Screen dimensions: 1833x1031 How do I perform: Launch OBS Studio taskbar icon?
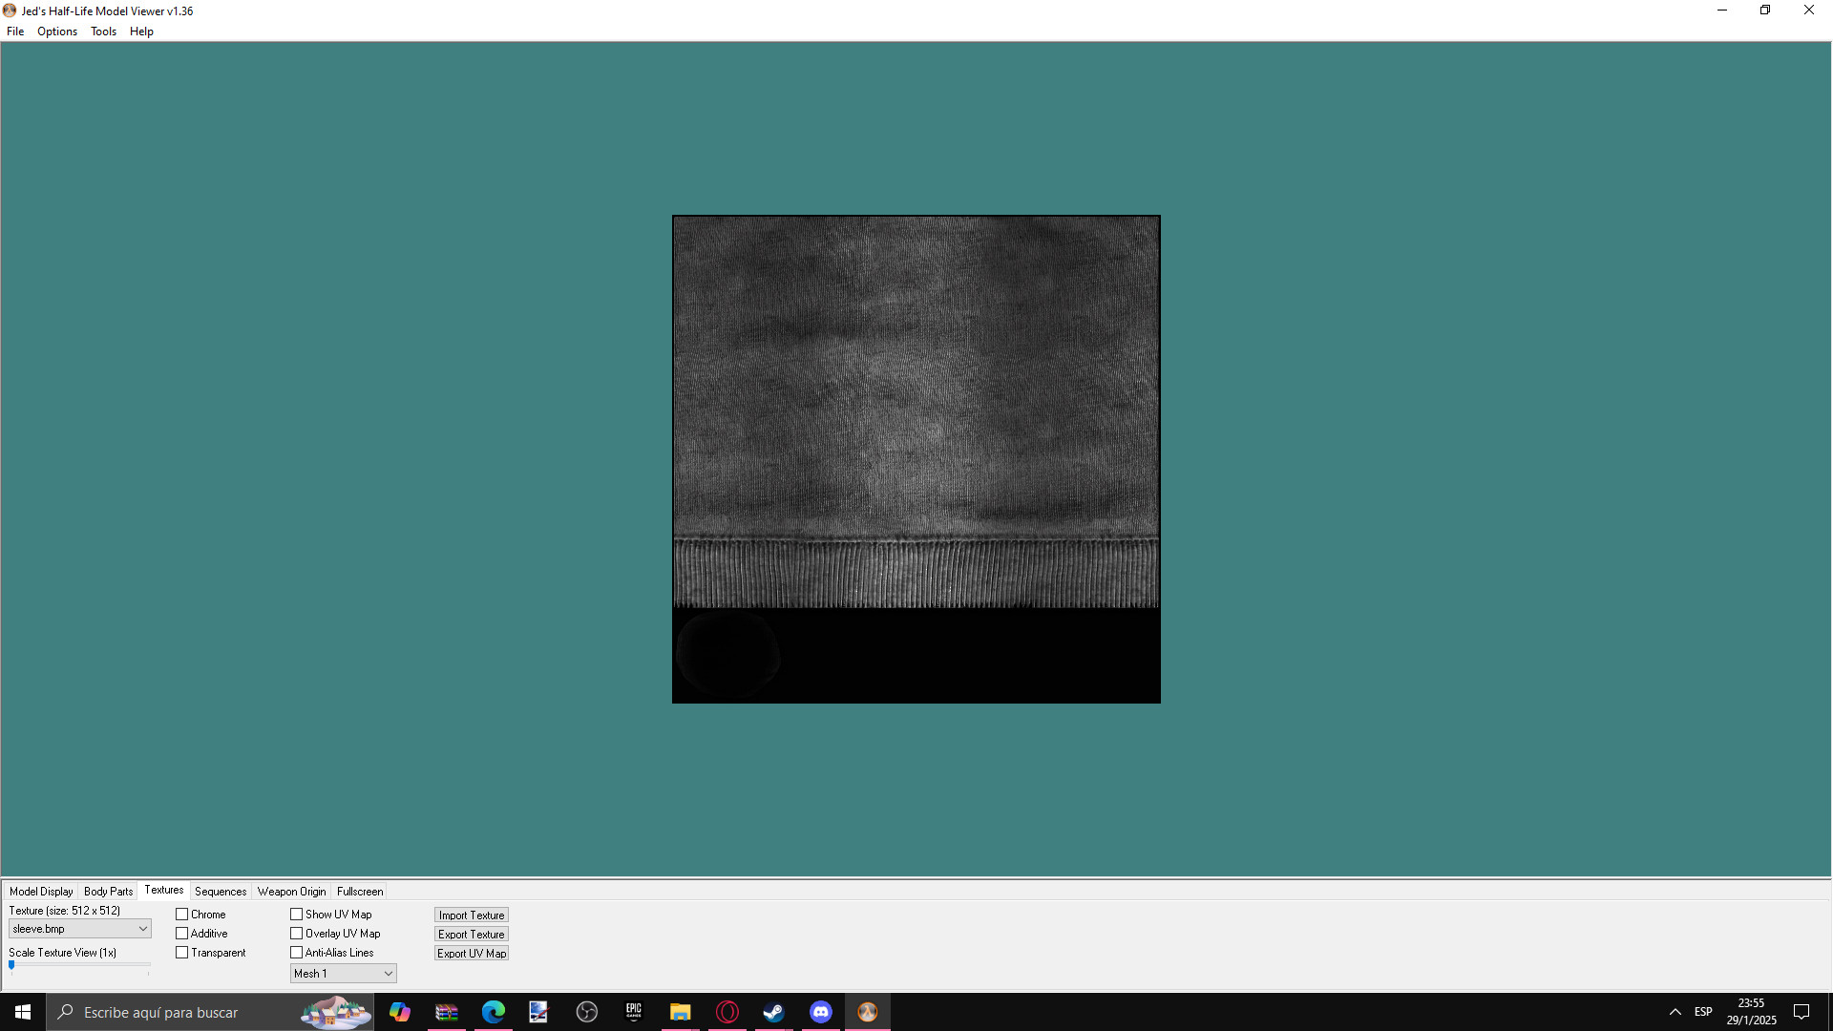[x=586, y=1012]
